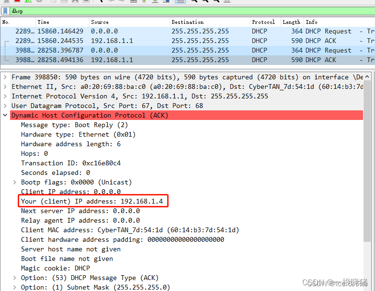Collapse the Dynamic Host Configuration Protocol section

(5, 115)
